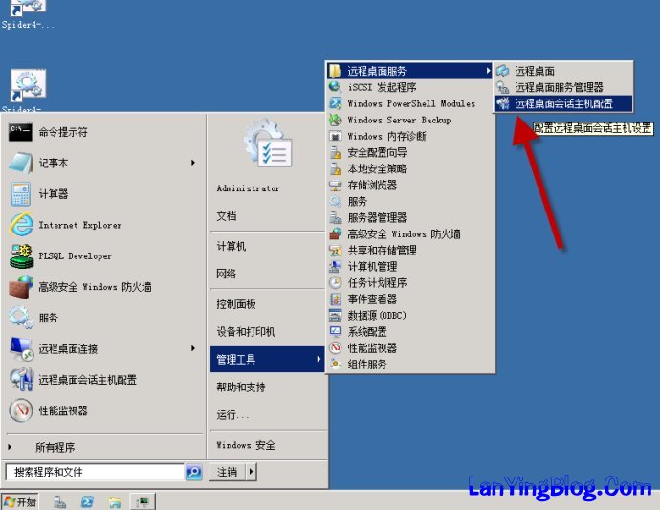Image resolution: width=660 pixels, height=510 pixels.
Task: Click the 网络 link
Action: (227, 275)
